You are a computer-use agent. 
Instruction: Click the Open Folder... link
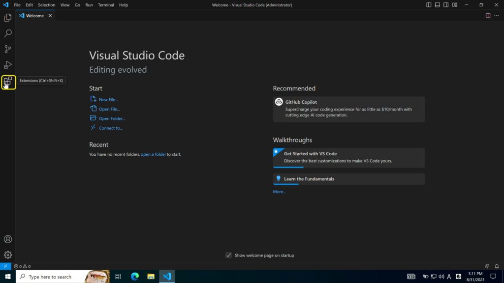(112, 118)
